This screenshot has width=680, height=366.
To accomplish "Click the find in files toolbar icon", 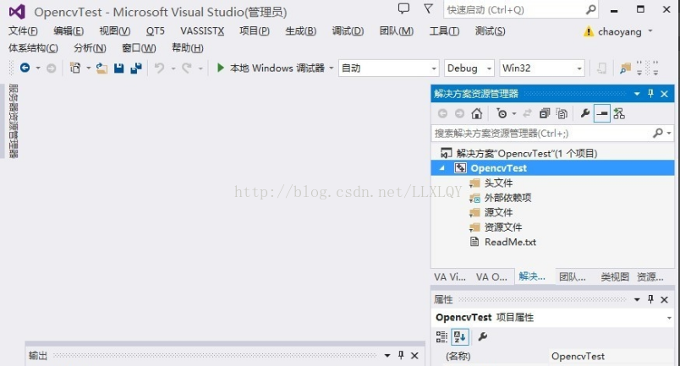I will 625,68.
